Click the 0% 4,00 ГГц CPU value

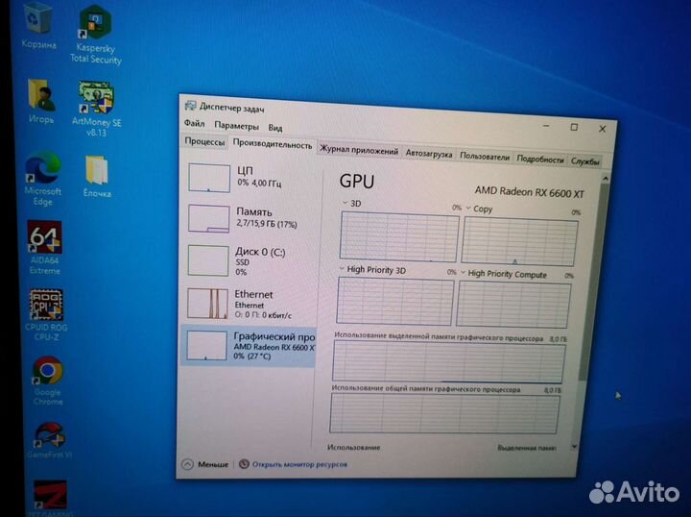point(259,183)
